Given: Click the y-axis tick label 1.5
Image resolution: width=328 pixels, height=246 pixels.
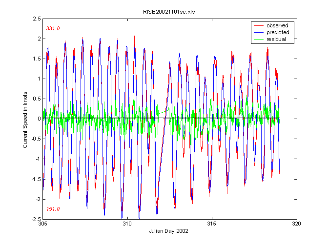Looking at the screenshot, I should tap(36, 59).
